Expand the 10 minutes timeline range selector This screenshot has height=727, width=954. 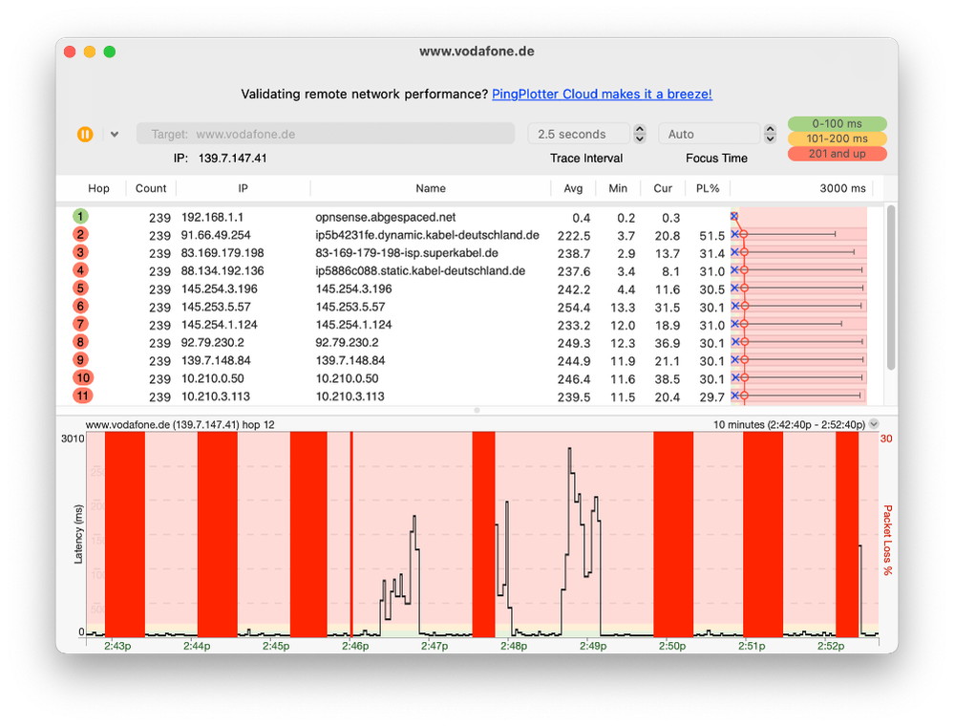click(x=875, y=422)
